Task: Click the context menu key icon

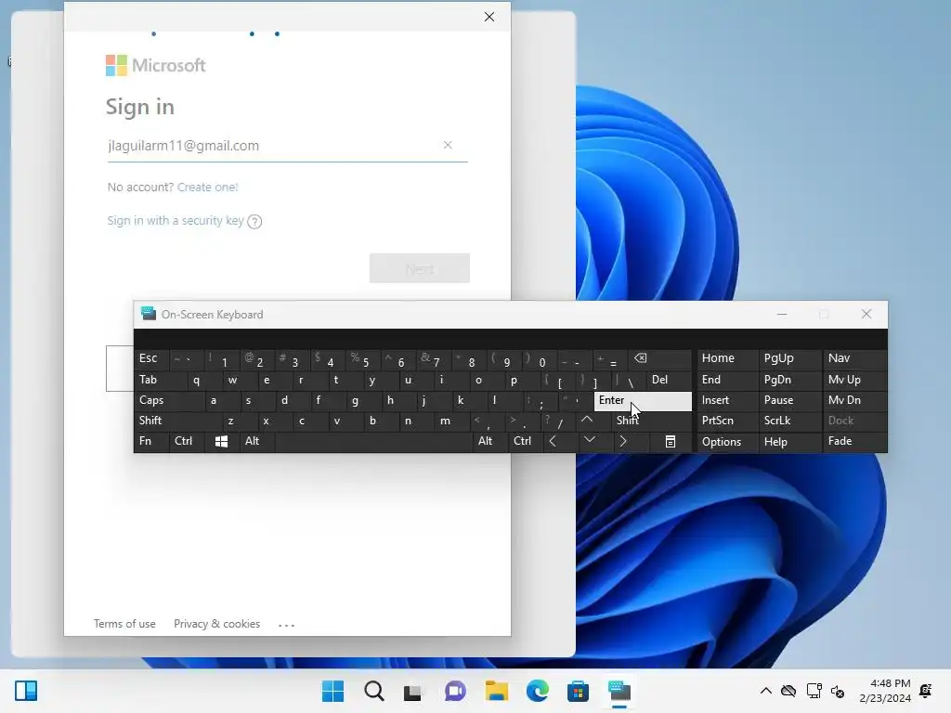Action: (x=671, y=441)
